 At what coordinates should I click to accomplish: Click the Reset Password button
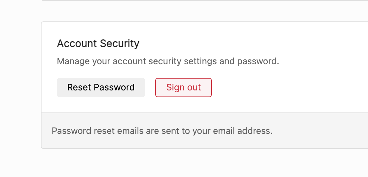[x=101, y=88]
